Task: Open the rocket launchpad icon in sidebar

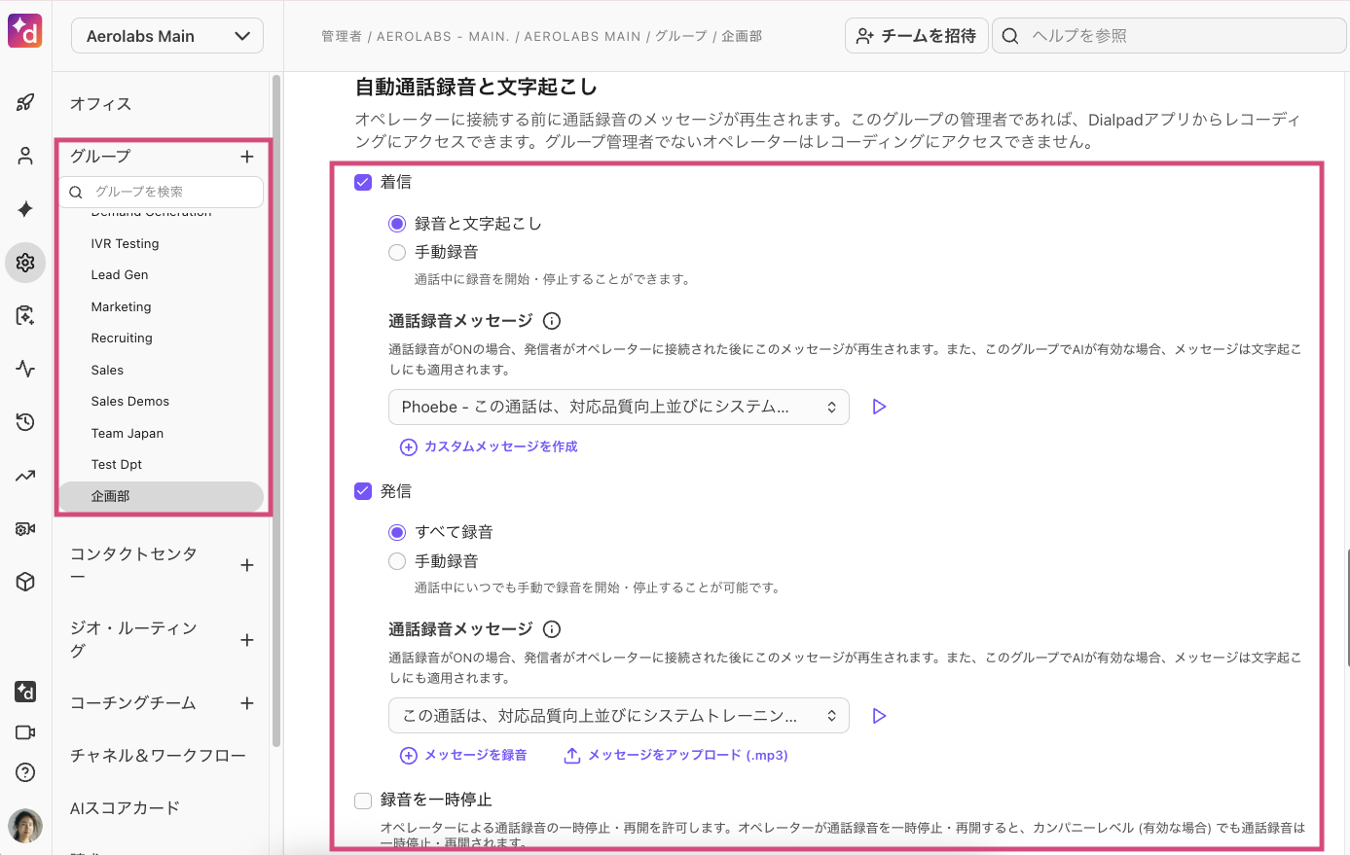Action: click(x=25, y=101)
